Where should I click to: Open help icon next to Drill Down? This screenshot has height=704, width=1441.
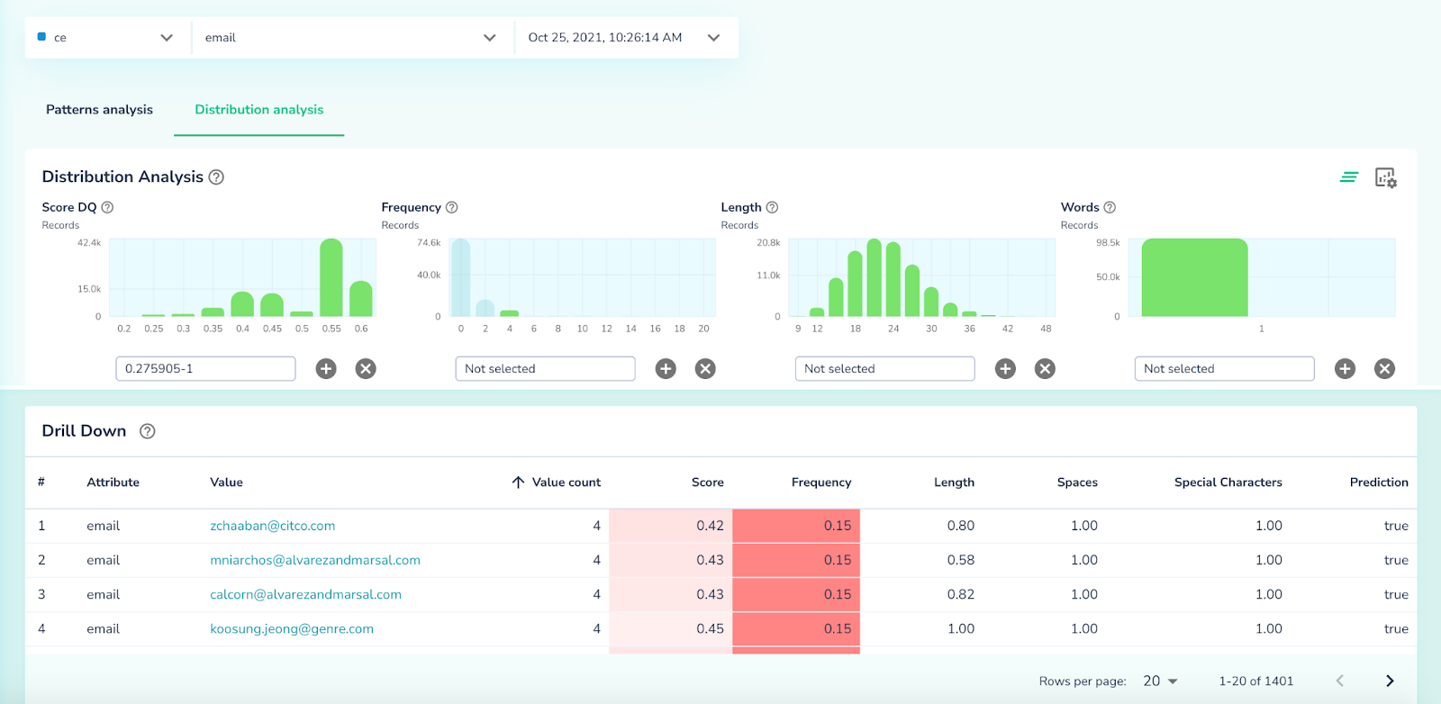coord(148,431)
